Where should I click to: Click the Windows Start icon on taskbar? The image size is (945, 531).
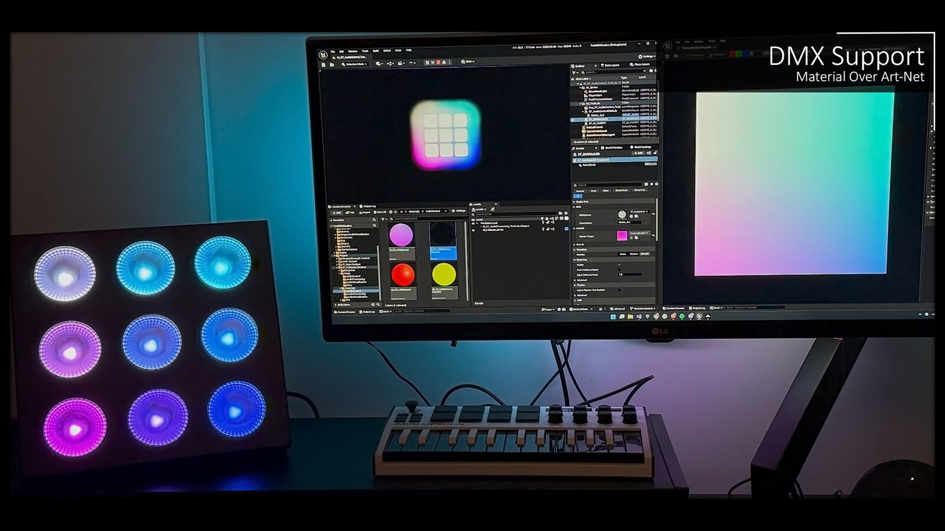tap(613, 316)
